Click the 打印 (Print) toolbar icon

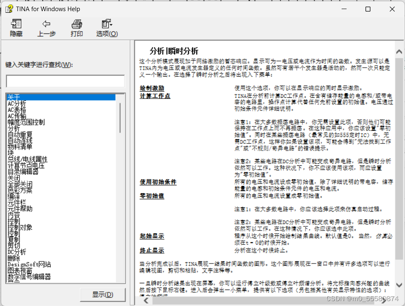coord(77,28)
